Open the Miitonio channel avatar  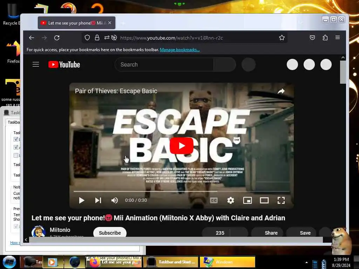(x=39, y=232)
